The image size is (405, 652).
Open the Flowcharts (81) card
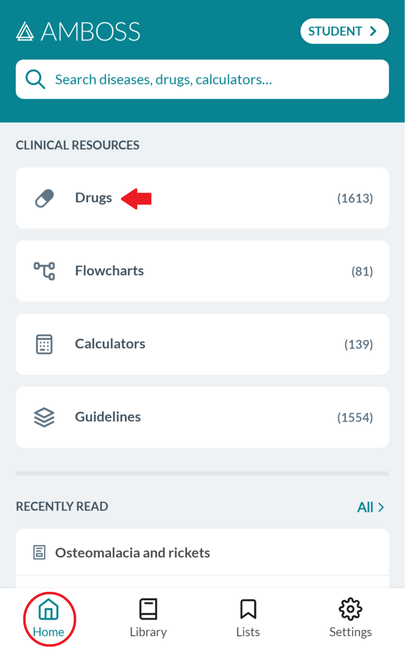coord(202,271)
